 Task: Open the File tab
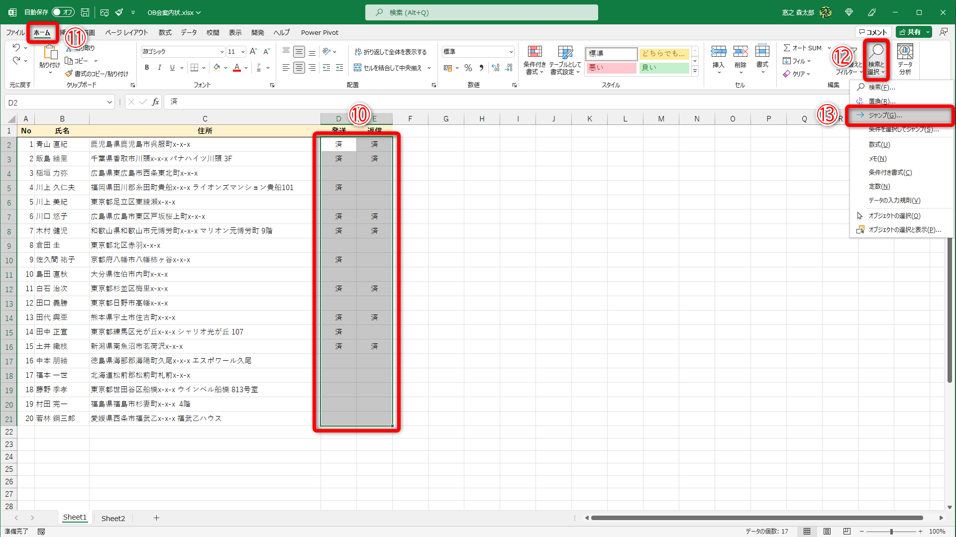coord(15,32)
